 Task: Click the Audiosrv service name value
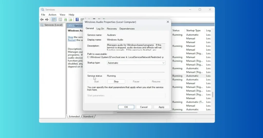coord(111,35)
